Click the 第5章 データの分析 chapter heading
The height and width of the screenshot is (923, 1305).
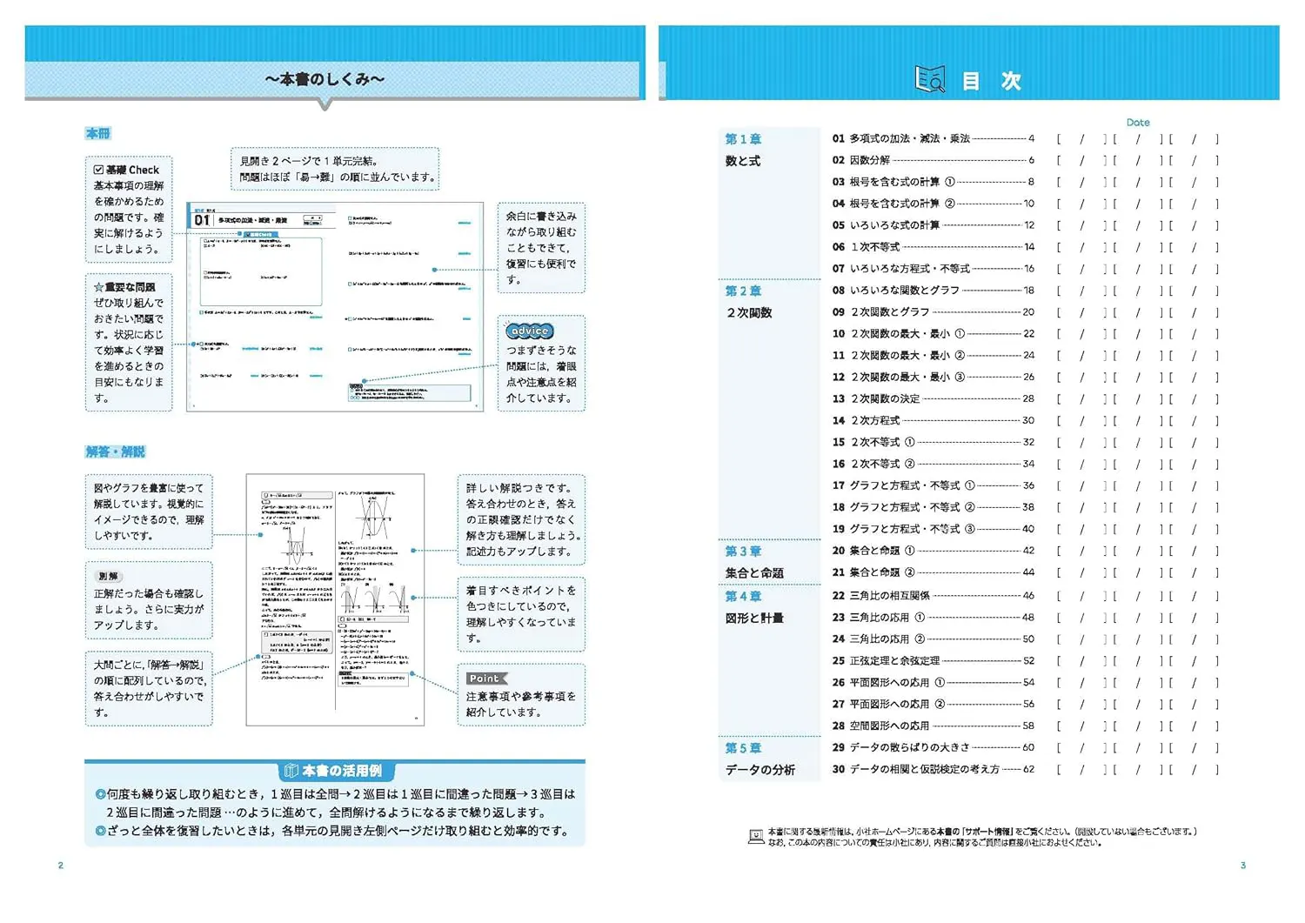point(760,759)
